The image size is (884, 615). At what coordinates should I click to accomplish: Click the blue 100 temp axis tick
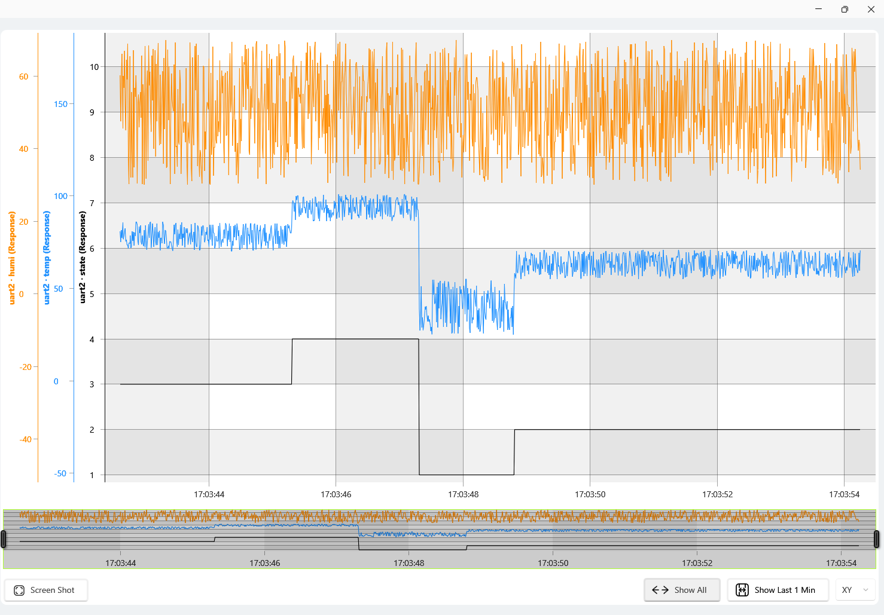pyautogui.click(x=60, y=196)
